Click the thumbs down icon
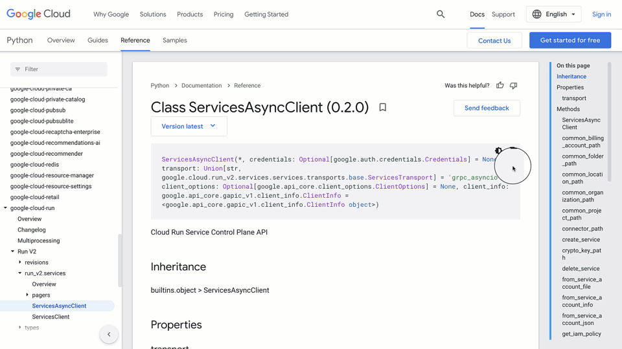Viewport: 622px width, 349px height. click(x=513, y=85)
